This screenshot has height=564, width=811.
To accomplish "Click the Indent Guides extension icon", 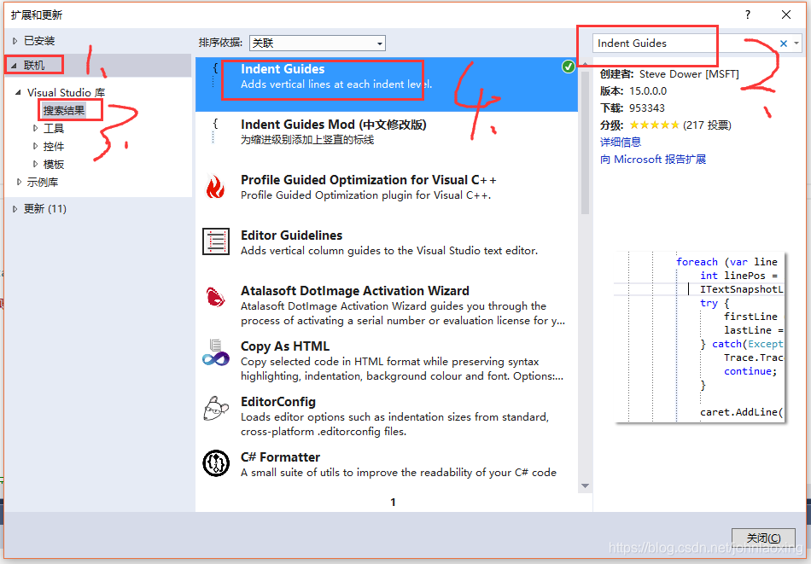I will 214,76.
